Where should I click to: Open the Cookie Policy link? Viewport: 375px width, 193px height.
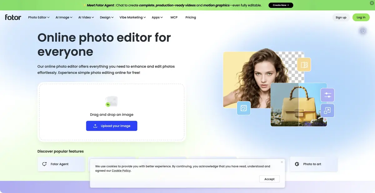coord(121,171)
